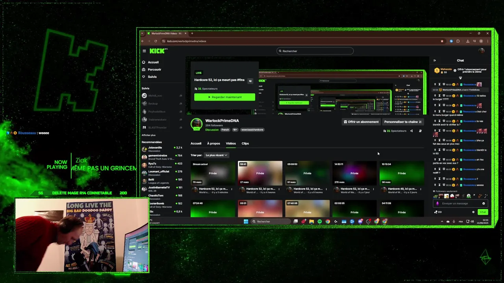Open WarlockPrimeDNA channel avatar
This screenshot has height=283, width=504.
196,124
